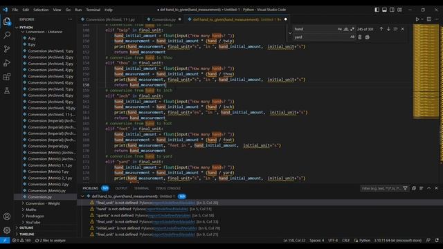Image resolution: width=443 pixels, height=249 pixels.
Task: Toggle Match Whole Word in find widget
Action: [346, 29]
